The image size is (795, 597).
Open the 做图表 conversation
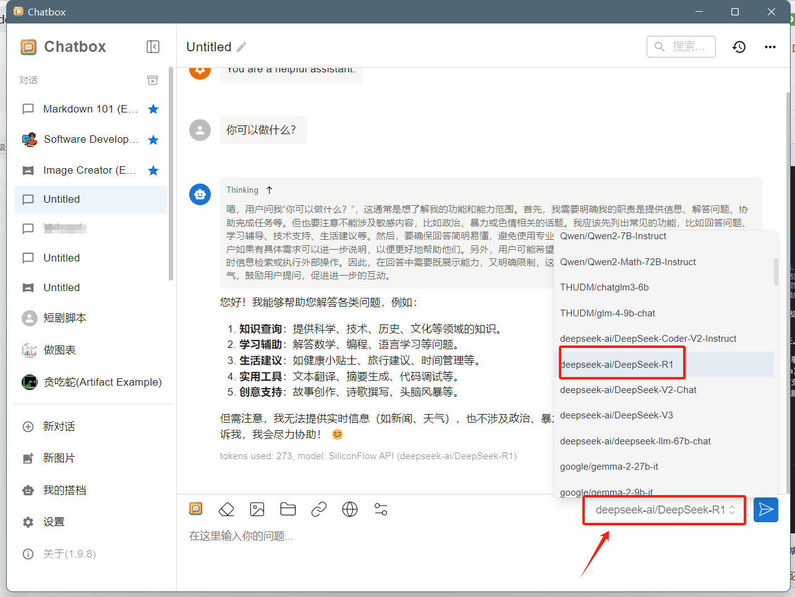91,350
